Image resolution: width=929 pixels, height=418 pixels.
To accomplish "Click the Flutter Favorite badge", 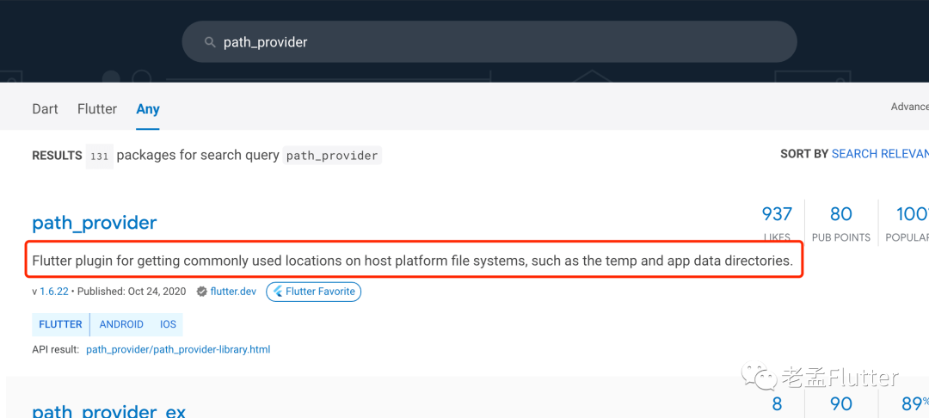I will tap(313, 292).
